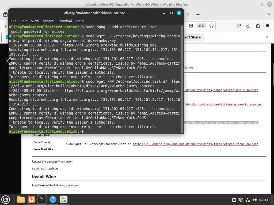Click the '(Focal Fossa)' label

pos(41,143)
